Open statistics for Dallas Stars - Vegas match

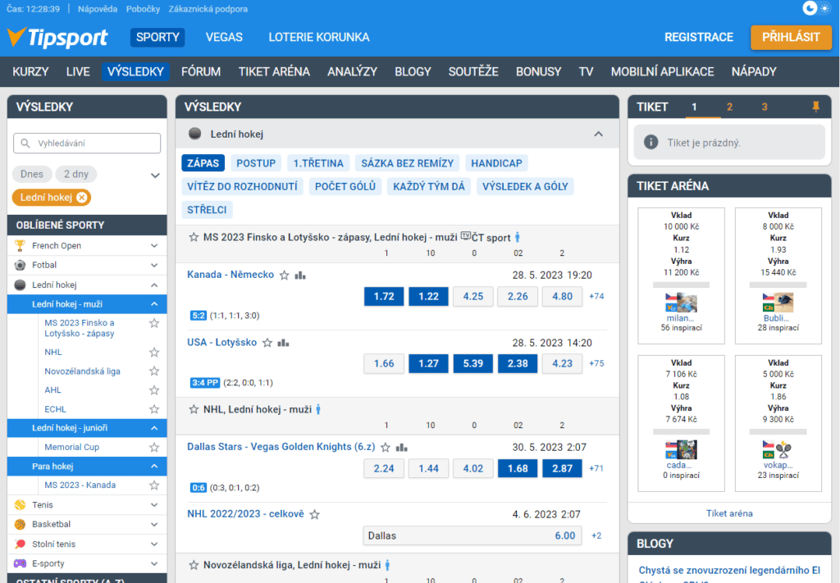coord(402,447)
